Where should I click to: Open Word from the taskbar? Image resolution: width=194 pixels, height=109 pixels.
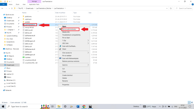tap(78, 106)
